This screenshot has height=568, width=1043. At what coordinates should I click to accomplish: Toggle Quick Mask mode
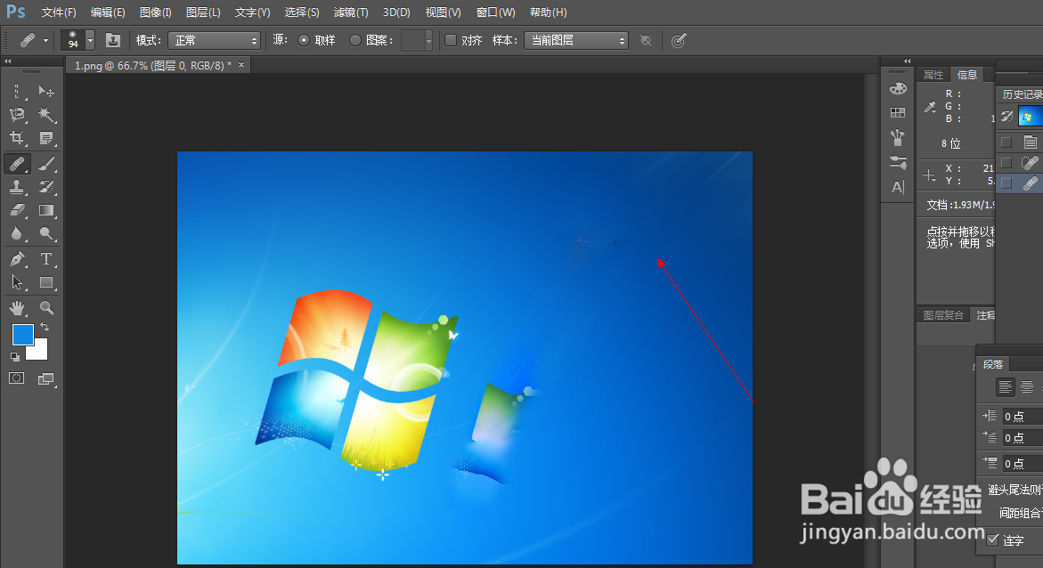point(17,378)
